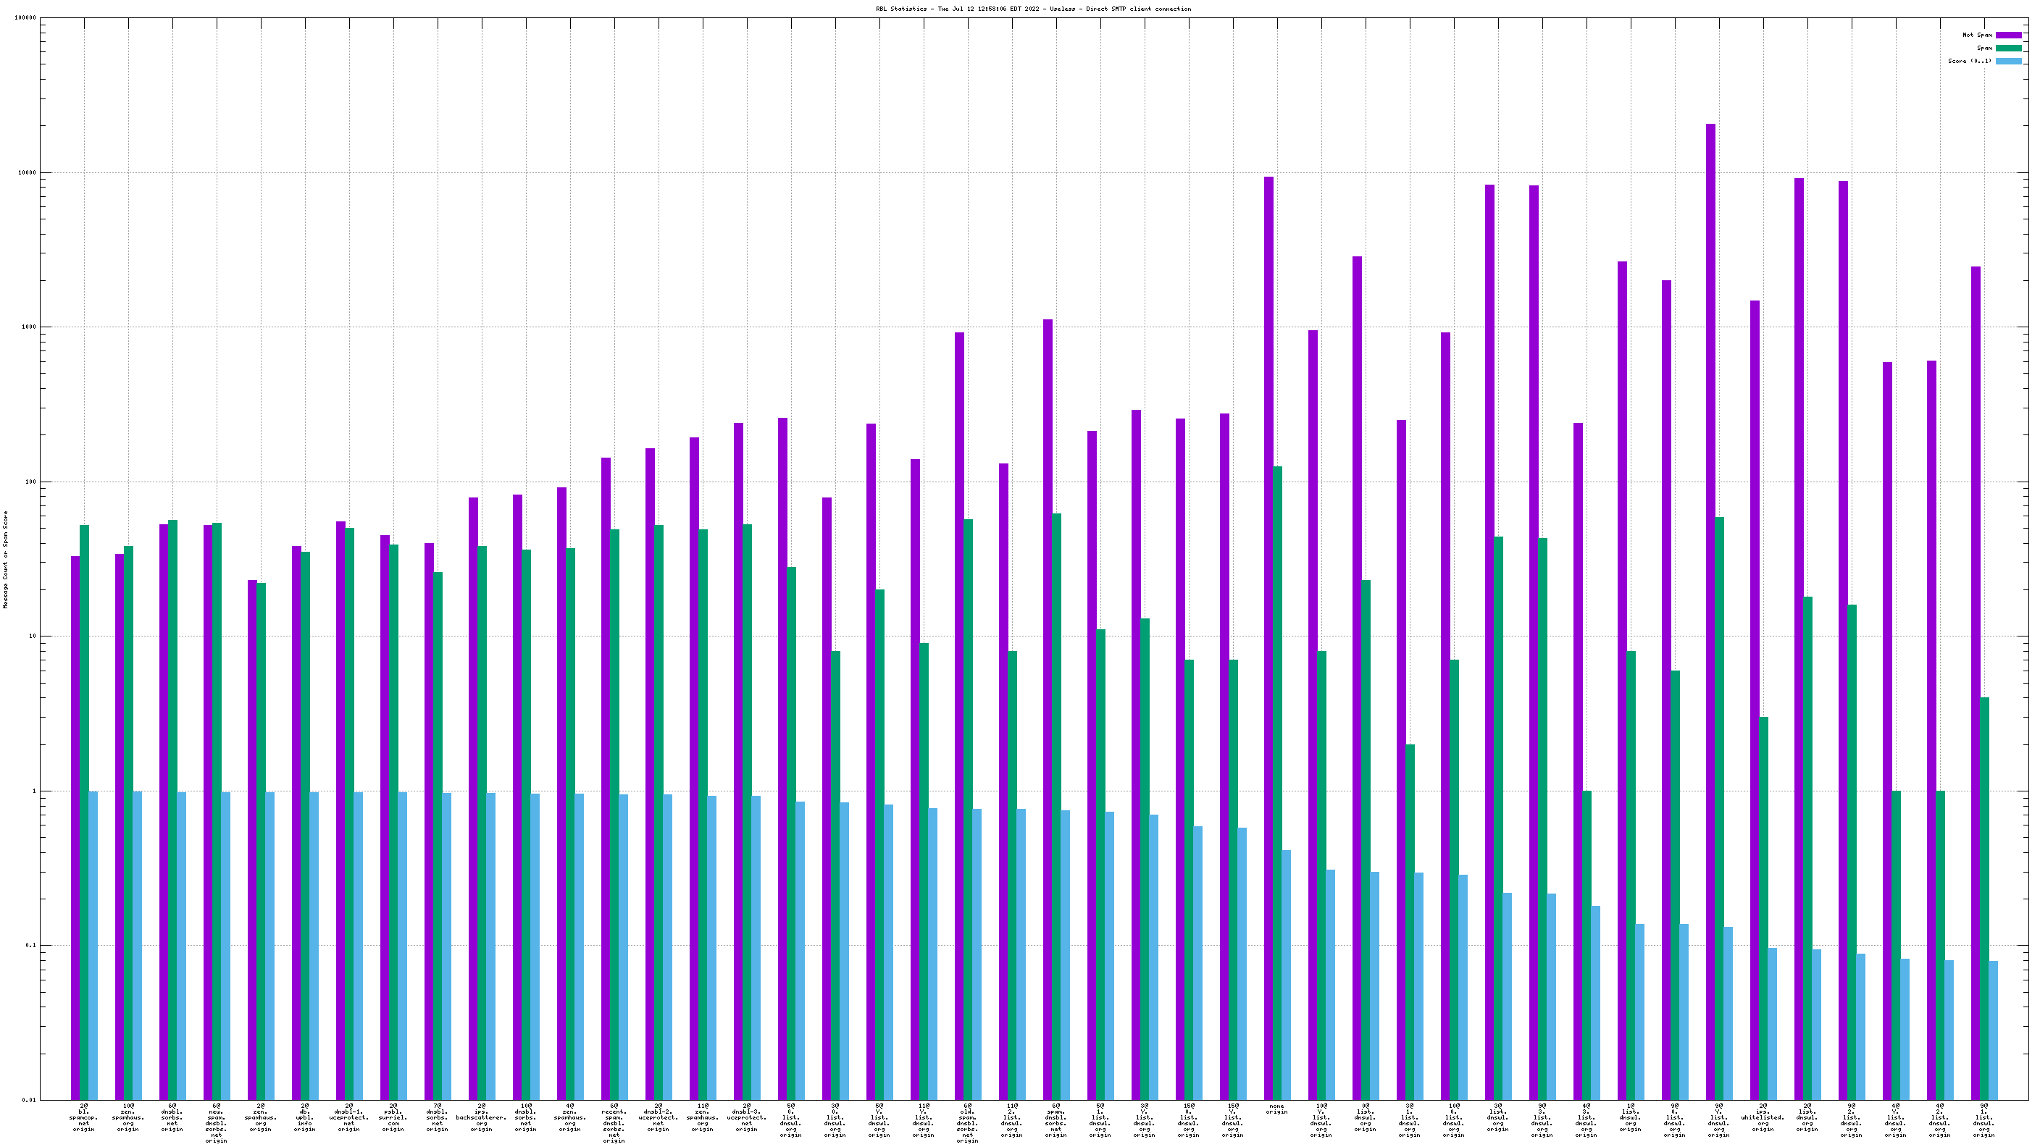Click the RBL Statistics chart title
The height and width of the screenshot is (1147, 2040).
coord(1032,9)
